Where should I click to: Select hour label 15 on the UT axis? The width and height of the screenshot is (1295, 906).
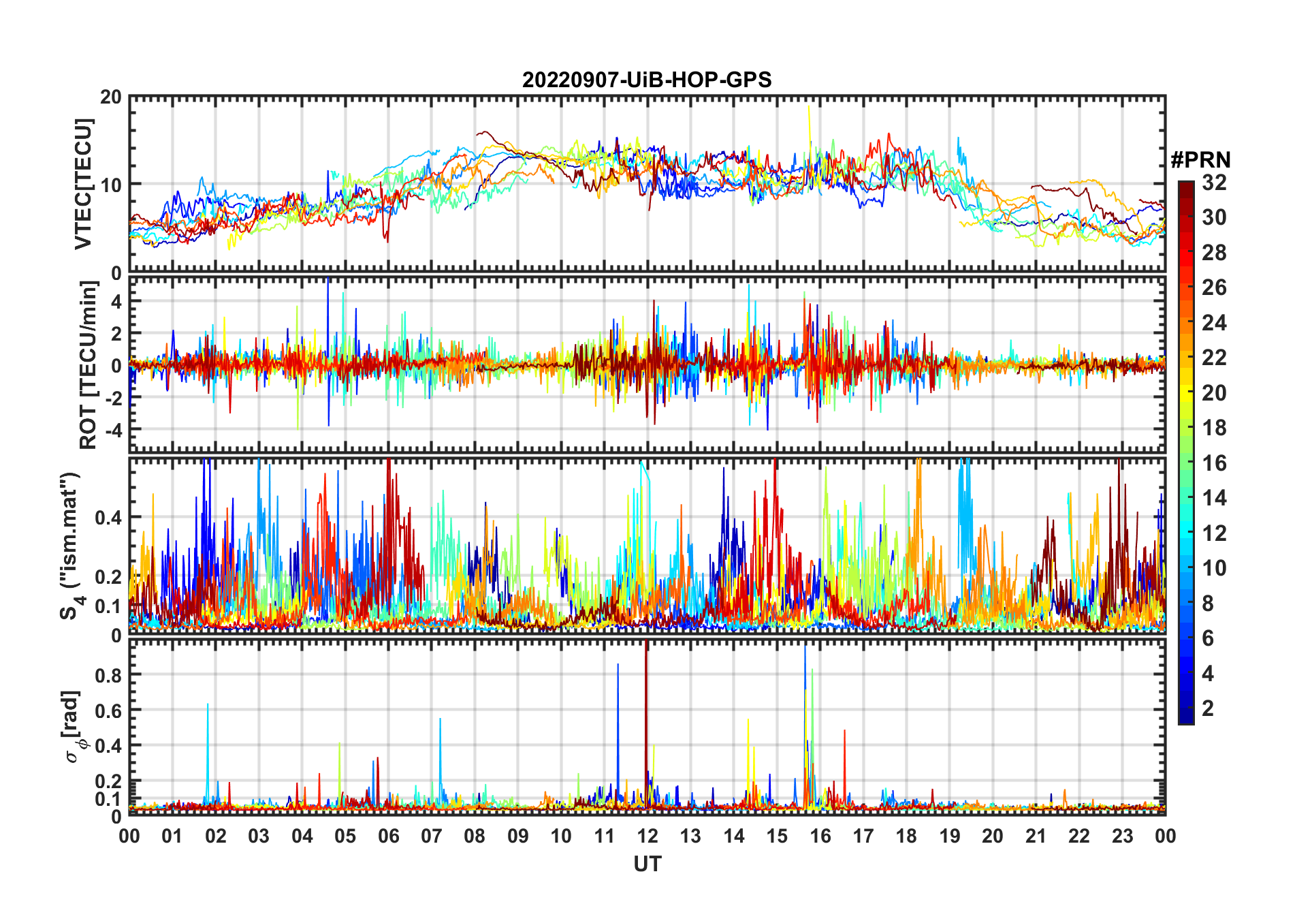pos(777,836)
